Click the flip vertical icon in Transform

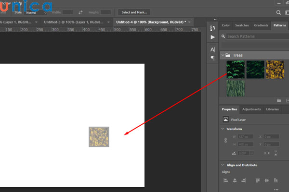[275, 153]
